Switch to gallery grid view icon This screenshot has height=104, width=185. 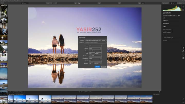(140, 3)
